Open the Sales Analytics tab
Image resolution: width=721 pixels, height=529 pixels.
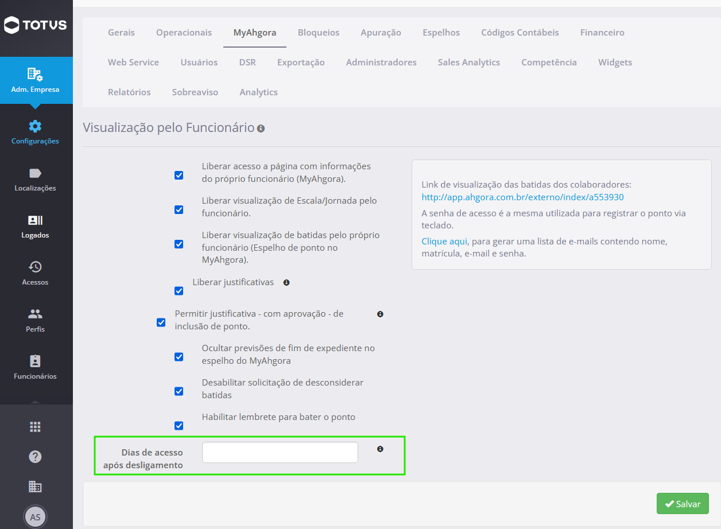coord(468,63)
